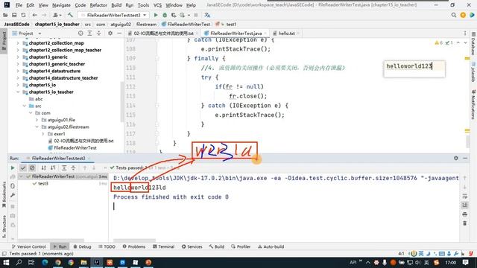
Task: Expand chapter12_collection_map folder
Action: [18, 43]
